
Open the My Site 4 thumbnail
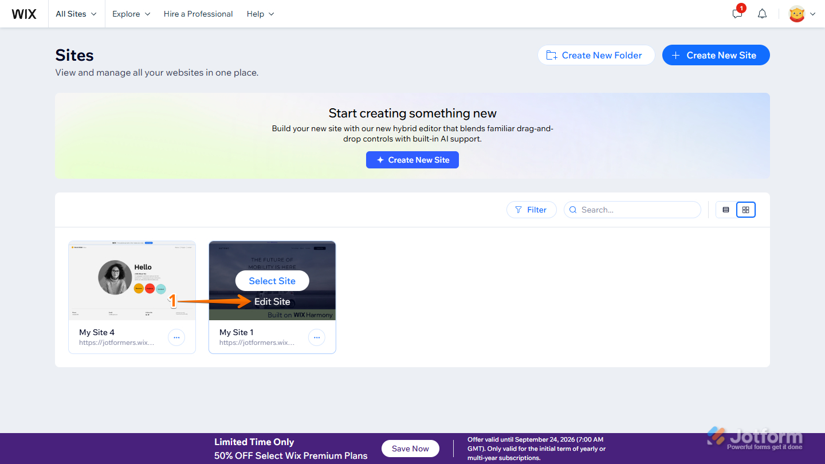(x=132, y=280)
